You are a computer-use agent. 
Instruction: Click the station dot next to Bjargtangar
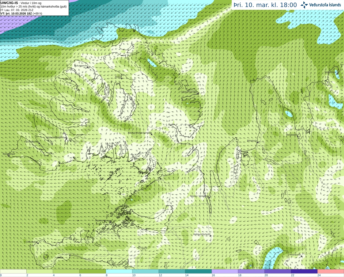(x=9, y=156)
